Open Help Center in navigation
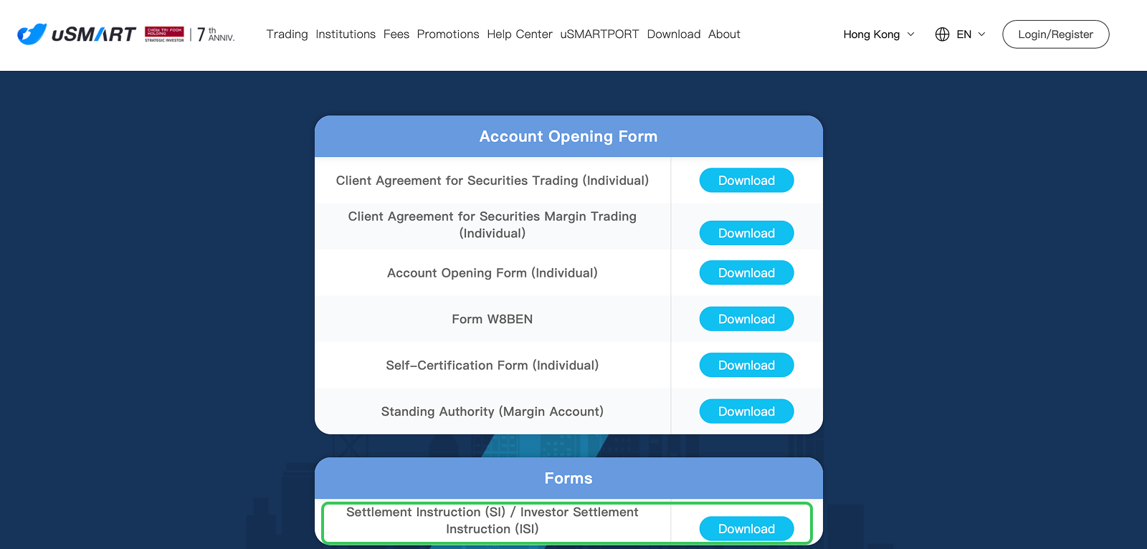The height and width of the screenshot is (549, 1147). pyautogui.click(x=519, y=34)
